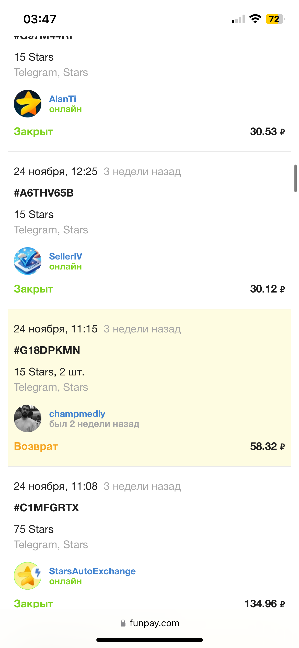Tap the cellular signal bars
Viewport: 299px width, 648px height.
tap(238, 19)
